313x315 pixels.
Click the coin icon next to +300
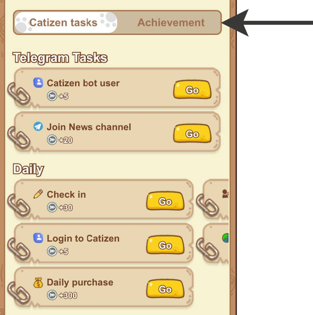click(x=52, y=295)
